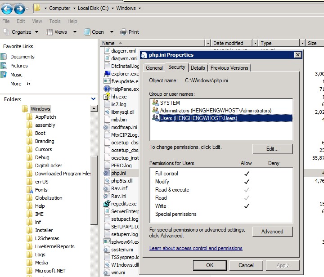Viewport: 324px width, 277px height.
Task: Sort by the Size column header
Action: [315, 43]
